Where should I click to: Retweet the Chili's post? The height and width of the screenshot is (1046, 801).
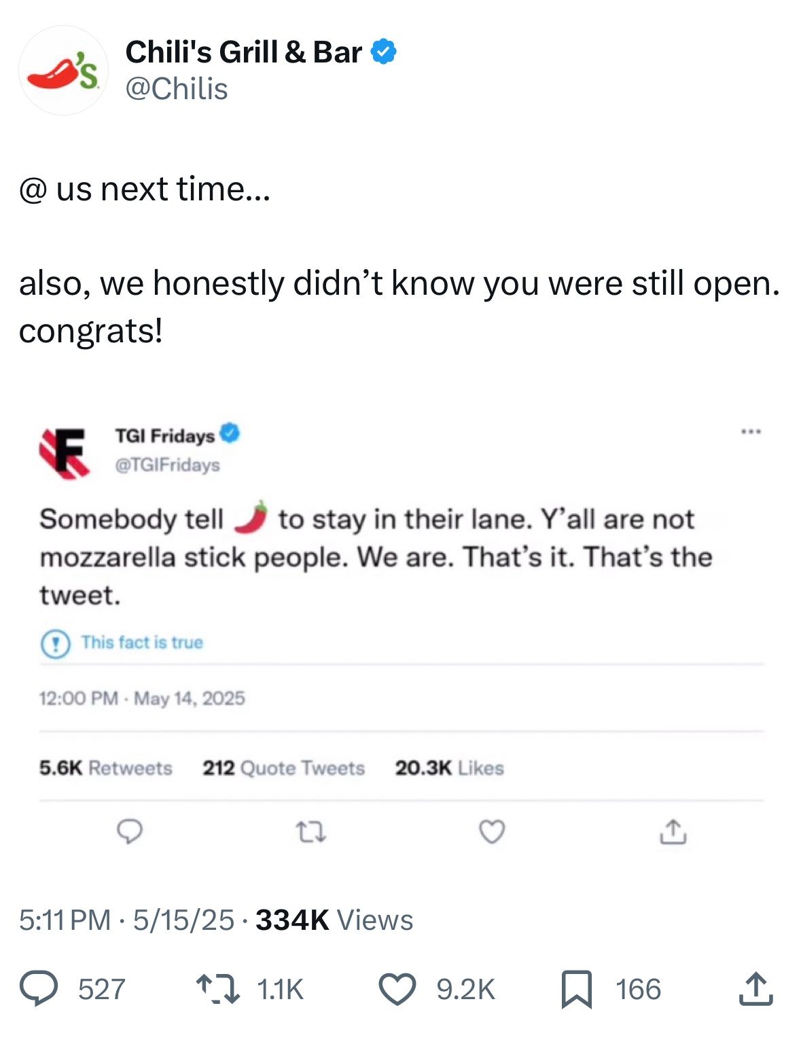point(217,988)
